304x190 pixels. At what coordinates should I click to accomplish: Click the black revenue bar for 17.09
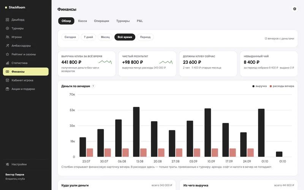225,140
